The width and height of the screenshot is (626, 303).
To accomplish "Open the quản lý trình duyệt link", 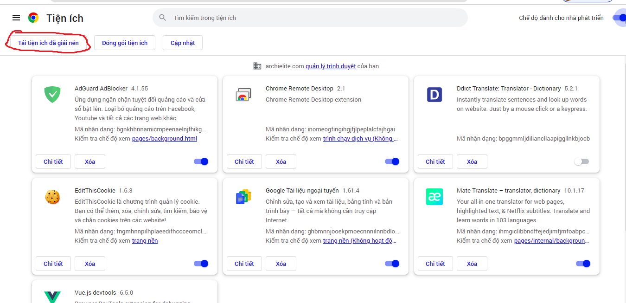I will [331, 66].
